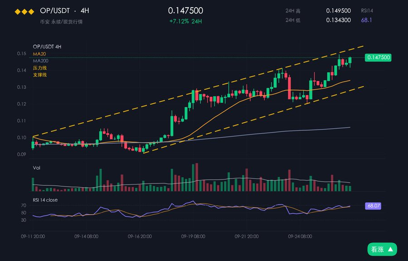Screen dimensions: 408x261
Task: Click the RSI 70 level label
Action: tap(24, 206)
